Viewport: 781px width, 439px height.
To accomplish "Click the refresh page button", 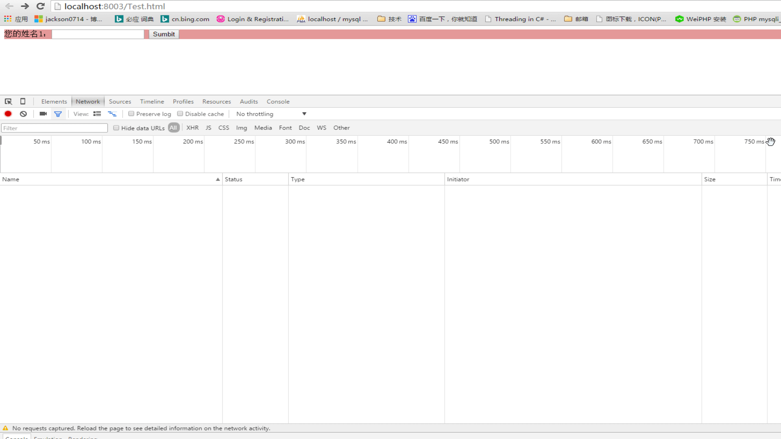I will click(x=40, y=6).
